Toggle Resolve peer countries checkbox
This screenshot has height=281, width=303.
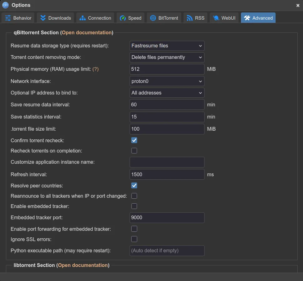(x=134, y=186)
